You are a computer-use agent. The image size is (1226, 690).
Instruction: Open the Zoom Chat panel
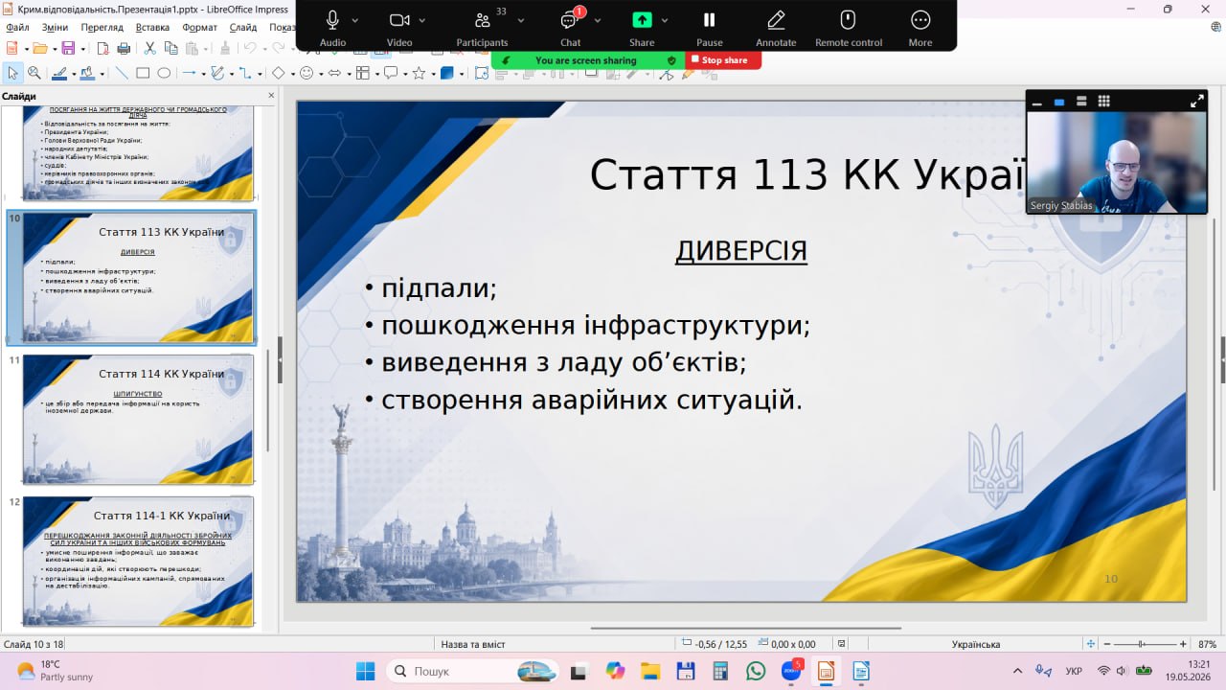point(571,27)
